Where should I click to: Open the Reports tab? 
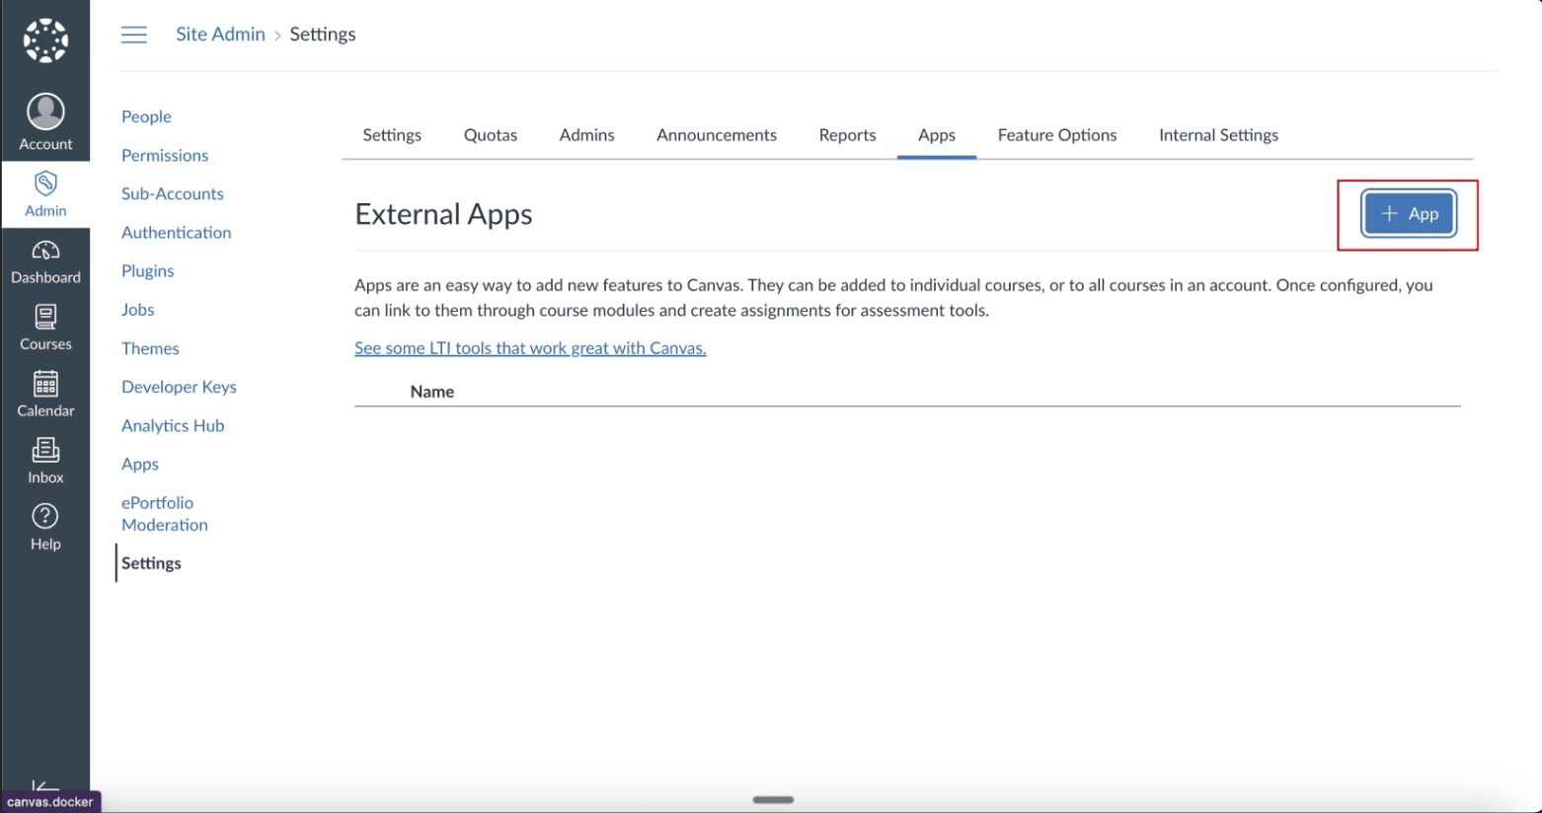click(846, 135)
